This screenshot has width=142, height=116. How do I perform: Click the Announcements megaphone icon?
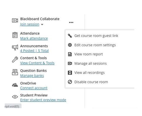pos(15,47)
